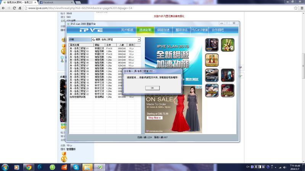The image size is (305, 171).
Task: Go to the MyCard增值 tab
Action: tap(199, 30)
